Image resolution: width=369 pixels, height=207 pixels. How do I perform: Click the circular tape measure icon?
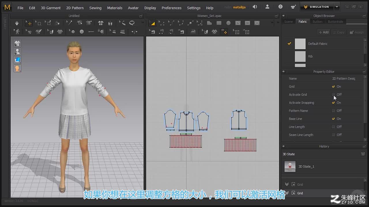(x=132, y=23)
